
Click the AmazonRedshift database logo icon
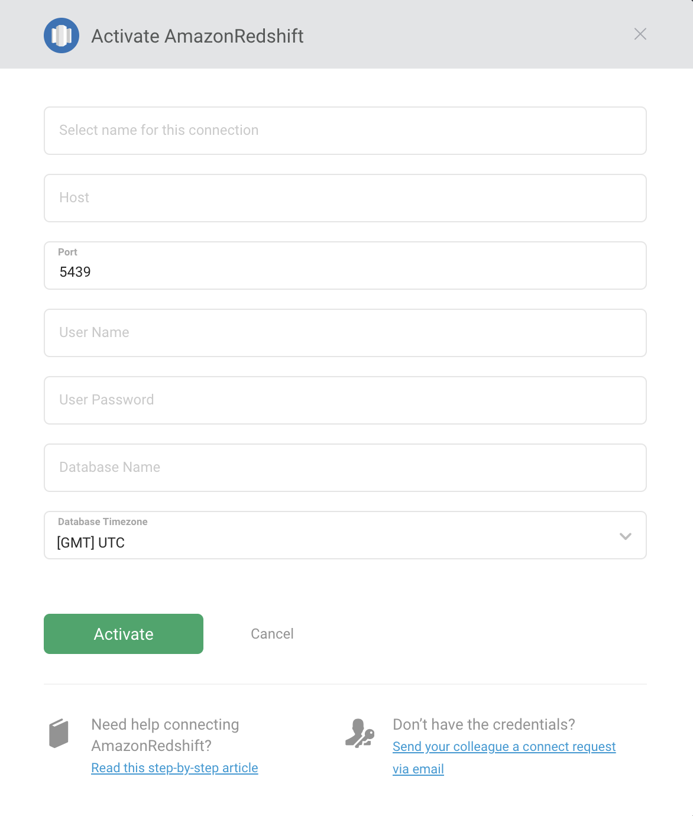point(61,34)
